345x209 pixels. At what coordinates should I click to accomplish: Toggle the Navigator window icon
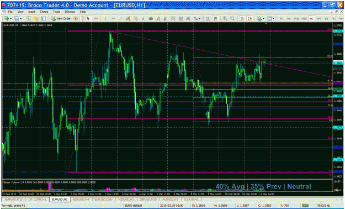36,19
